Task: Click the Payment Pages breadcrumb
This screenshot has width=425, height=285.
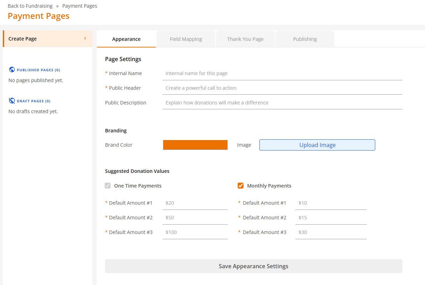Action: tap(79, 6)
